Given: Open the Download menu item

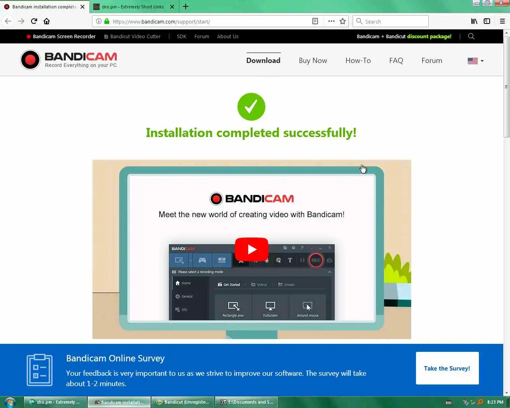Looking at the screenshot, I should pos(263,61).
